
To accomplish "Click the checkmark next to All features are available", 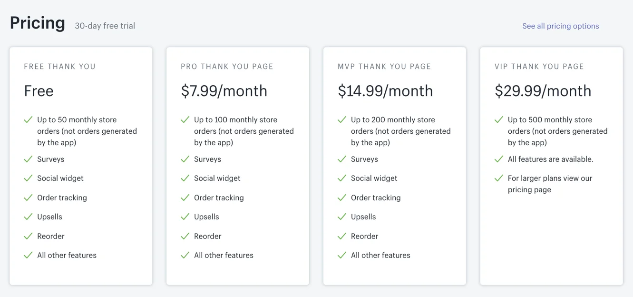I will [x=499, y=159].
